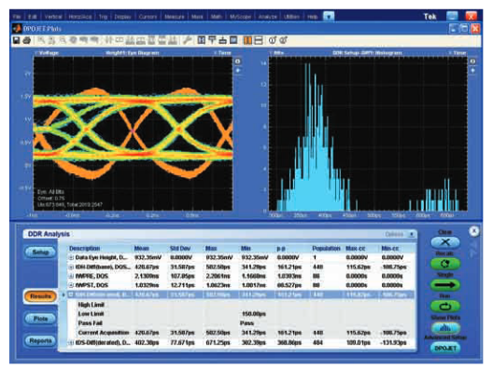Start a Single acquisition with the arrow button
Screen dimensions: 493x370
tap(444, 285)
